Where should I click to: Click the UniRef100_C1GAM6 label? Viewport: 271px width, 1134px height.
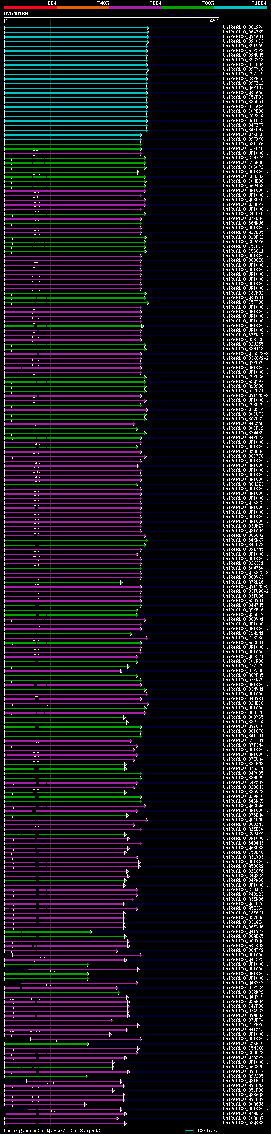click(243, 162)
